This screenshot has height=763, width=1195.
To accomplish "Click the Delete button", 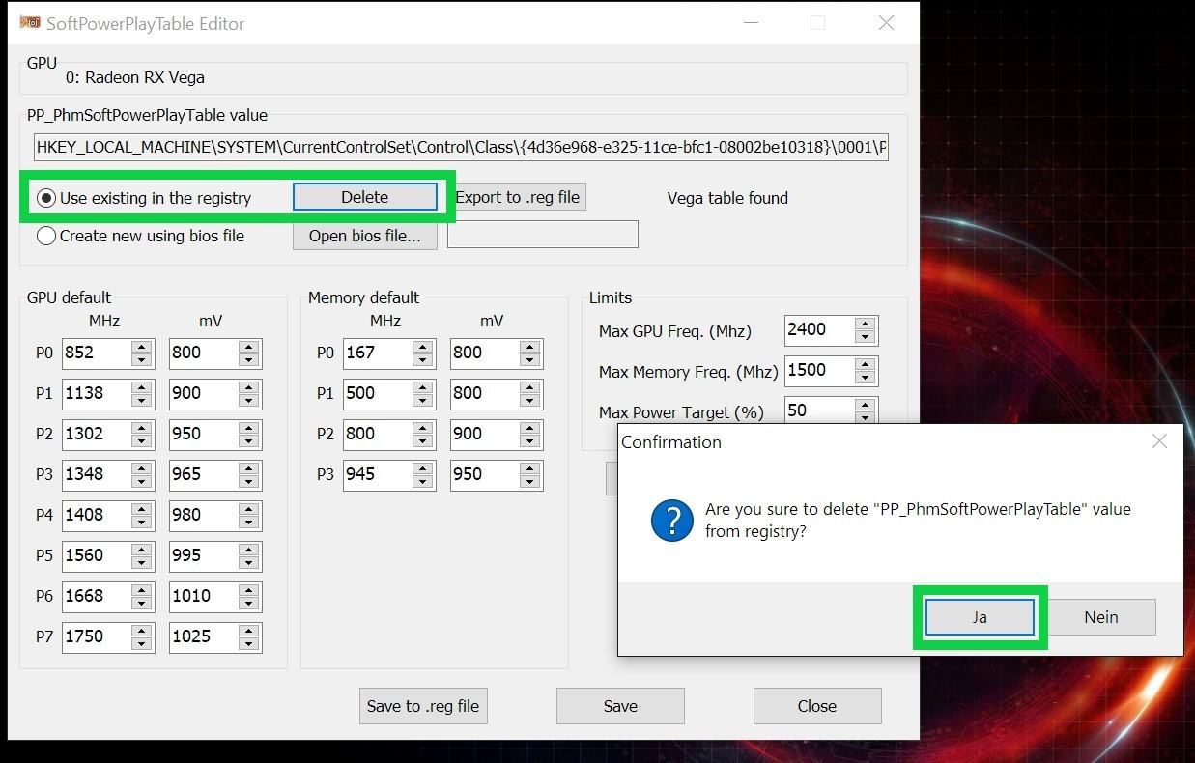I will point(364,197).
